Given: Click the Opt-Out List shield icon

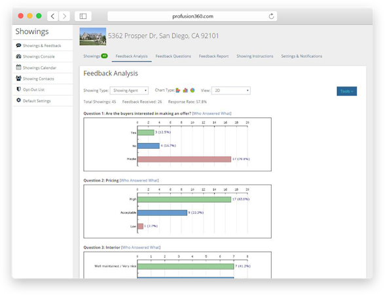Looking at the screenshot, I should pos(18,89).
